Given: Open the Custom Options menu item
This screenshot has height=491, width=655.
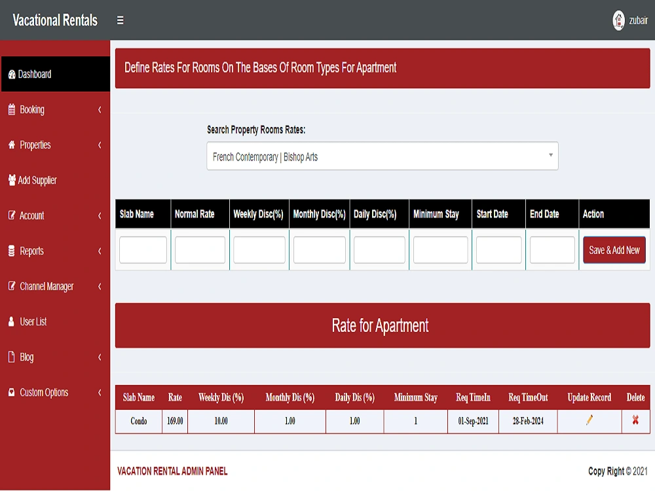Looking at the screenshot, I should click(56, 392).
